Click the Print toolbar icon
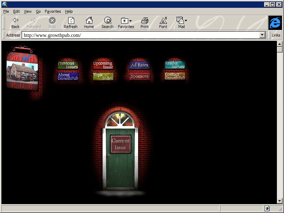The height and width of the screenshot is (213, 284). coord(144,21)
